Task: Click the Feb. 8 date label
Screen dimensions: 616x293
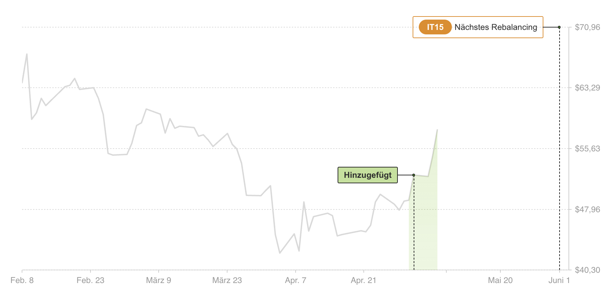Action: click(22, 280)
